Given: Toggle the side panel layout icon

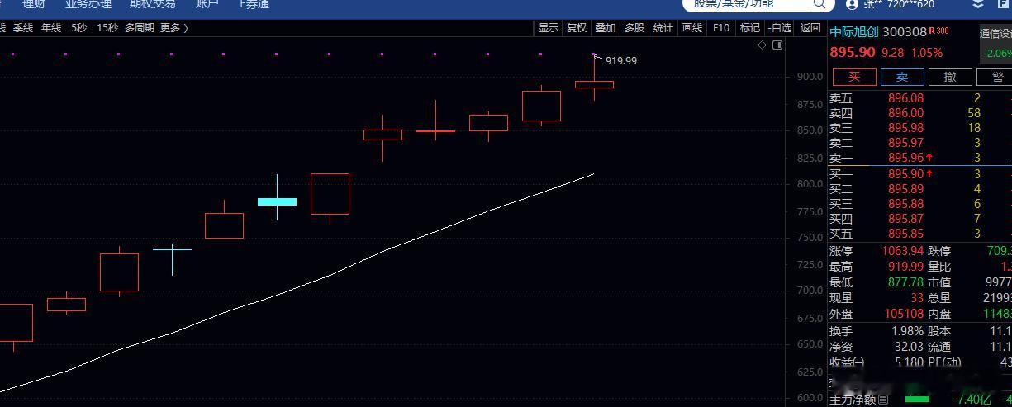Looking at the screenshot, I should pos(777,45).
